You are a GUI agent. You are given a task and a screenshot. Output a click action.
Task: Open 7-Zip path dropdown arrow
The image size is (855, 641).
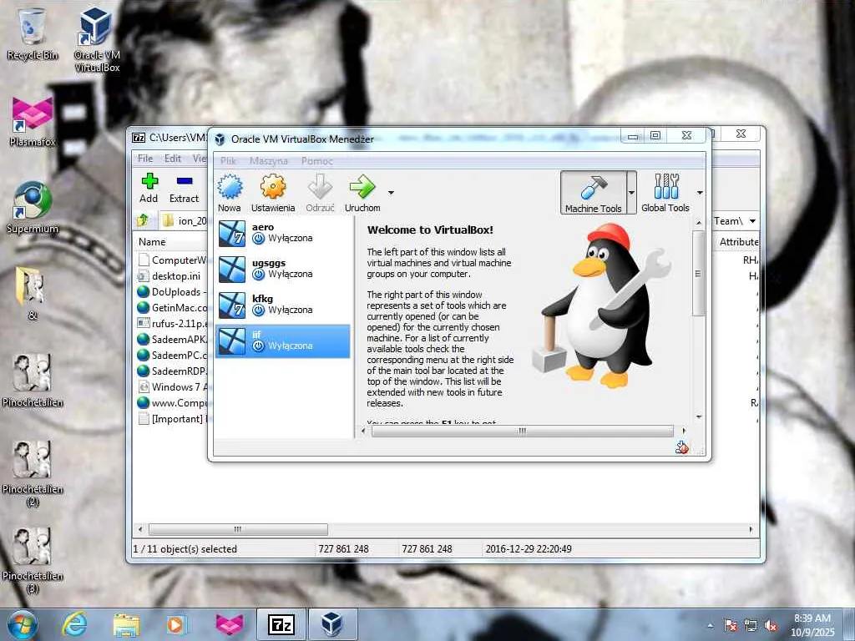pyautogui.click(x=752, y=220)
